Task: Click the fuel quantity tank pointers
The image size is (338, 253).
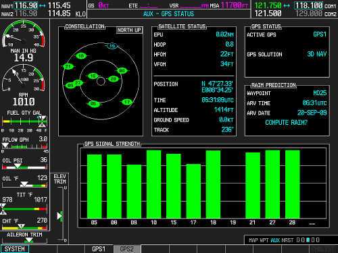Action: tap(42, 121)
